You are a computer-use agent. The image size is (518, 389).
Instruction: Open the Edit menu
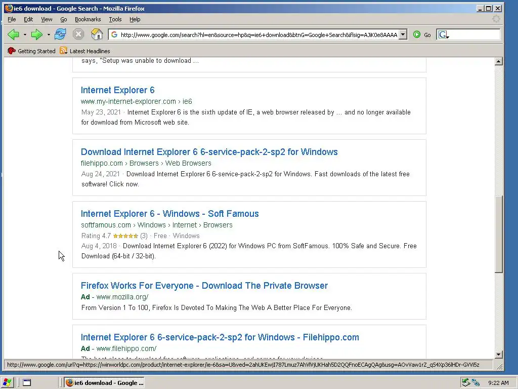28,20
